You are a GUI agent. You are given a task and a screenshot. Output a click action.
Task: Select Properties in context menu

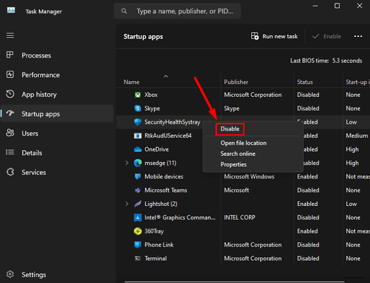234,164
